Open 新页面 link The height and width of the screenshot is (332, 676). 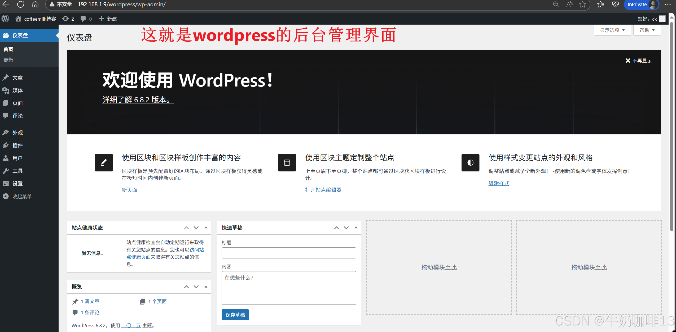129,190
